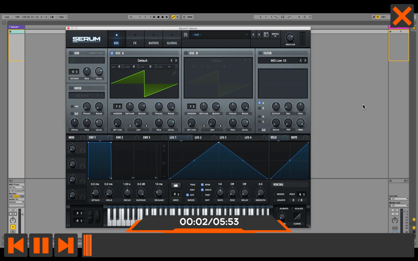Image resolution: width=418 pixels, height=261 pixels.
Task: Open the Init preset name field
Action: pos(220,34)
